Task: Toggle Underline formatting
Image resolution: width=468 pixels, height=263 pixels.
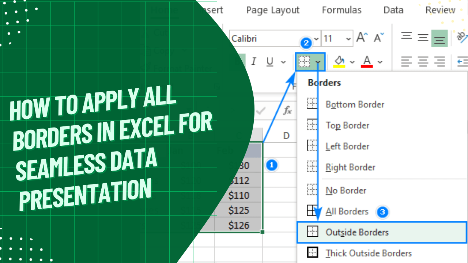Action: 269,61
